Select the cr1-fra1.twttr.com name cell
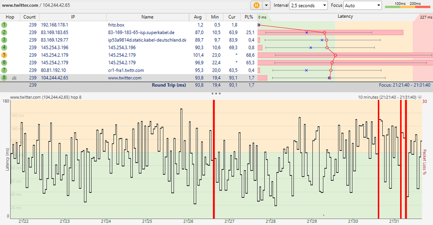This screenshot has height=225, width=433. pos(126,70)
